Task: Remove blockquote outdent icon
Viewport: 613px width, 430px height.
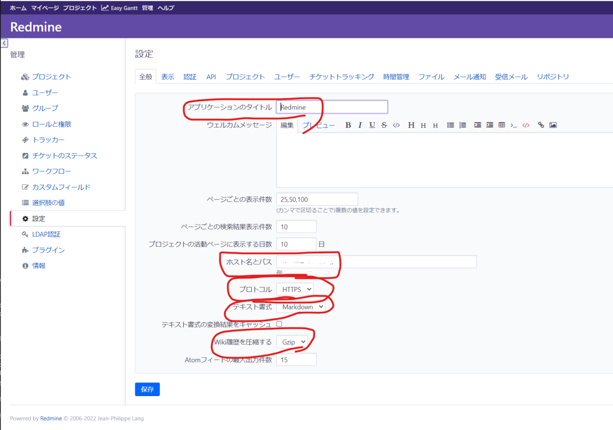Action: [x=490, y=125]
